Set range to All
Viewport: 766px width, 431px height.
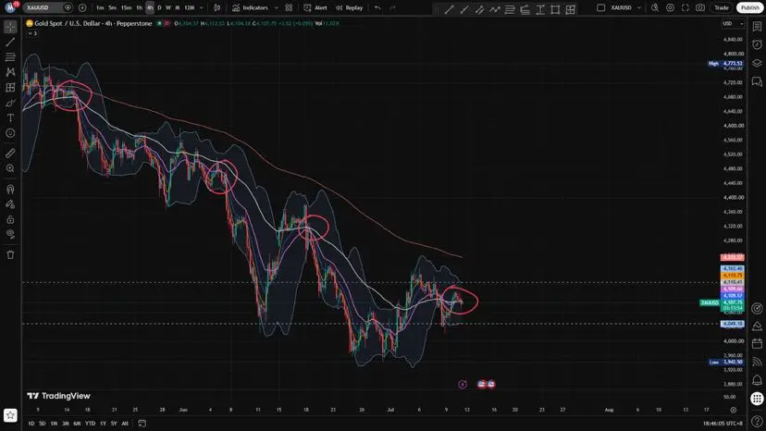pyautogui.click(x=125, y=424)
